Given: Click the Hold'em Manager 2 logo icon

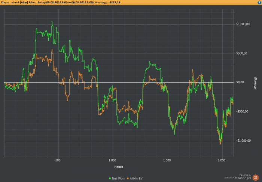Looking at the screenshot, I should click(x=256, y=178).
